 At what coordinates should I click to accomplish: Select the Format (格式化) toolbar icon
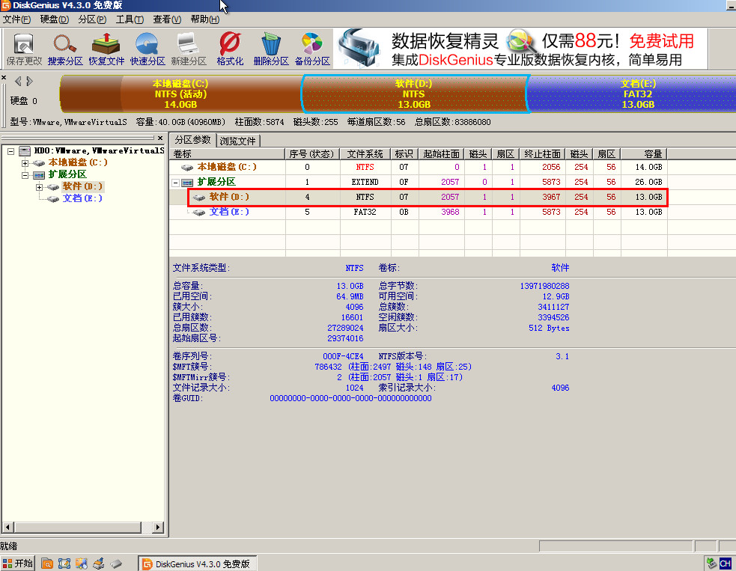(230, 49)
